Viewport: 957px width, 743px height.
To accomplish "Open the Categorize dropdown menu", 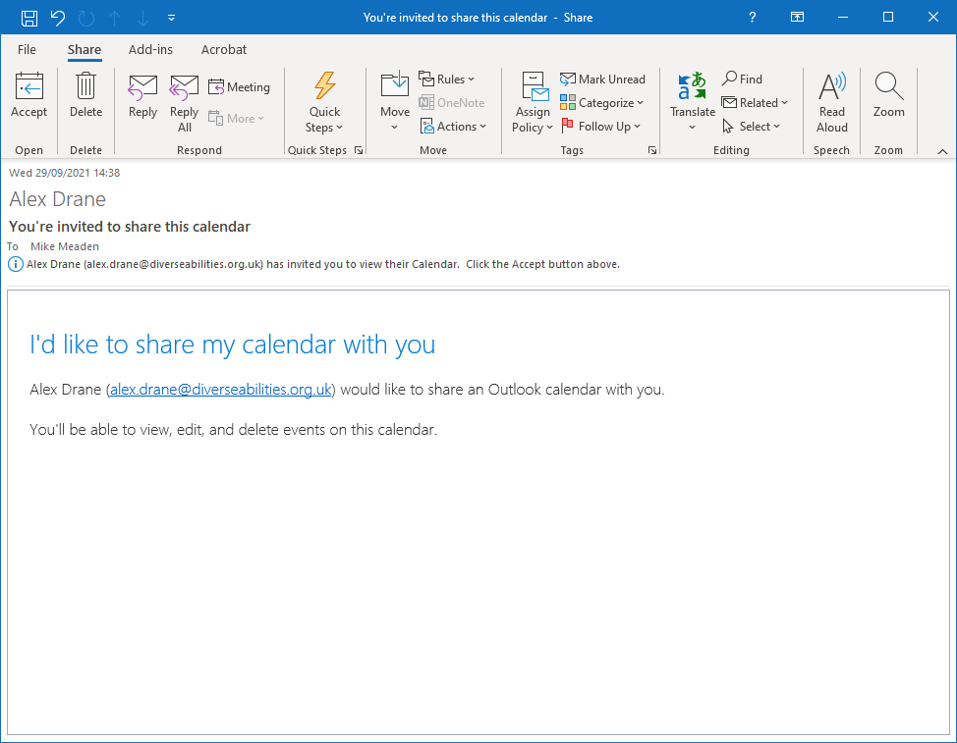I will [x=602, y=103].
